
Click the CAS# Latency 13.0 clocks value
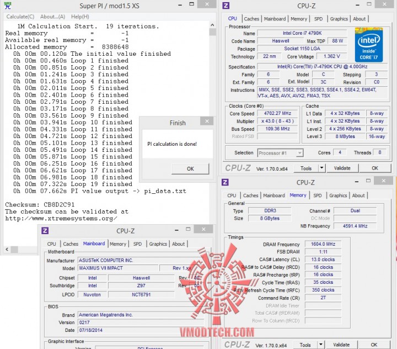click(323, 260)
